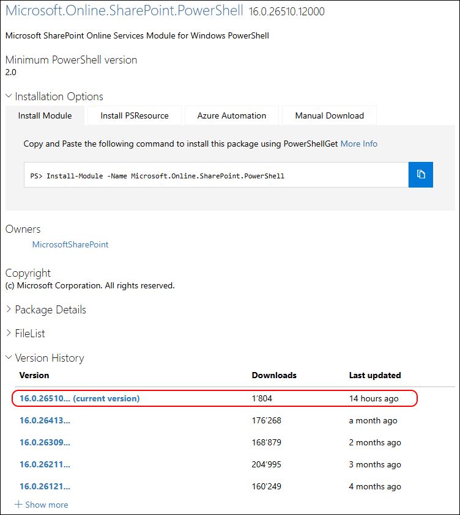Screen dimensions: 460x515
Task: Open version 16.0.26211 link
Action: [x=45, y=464]
